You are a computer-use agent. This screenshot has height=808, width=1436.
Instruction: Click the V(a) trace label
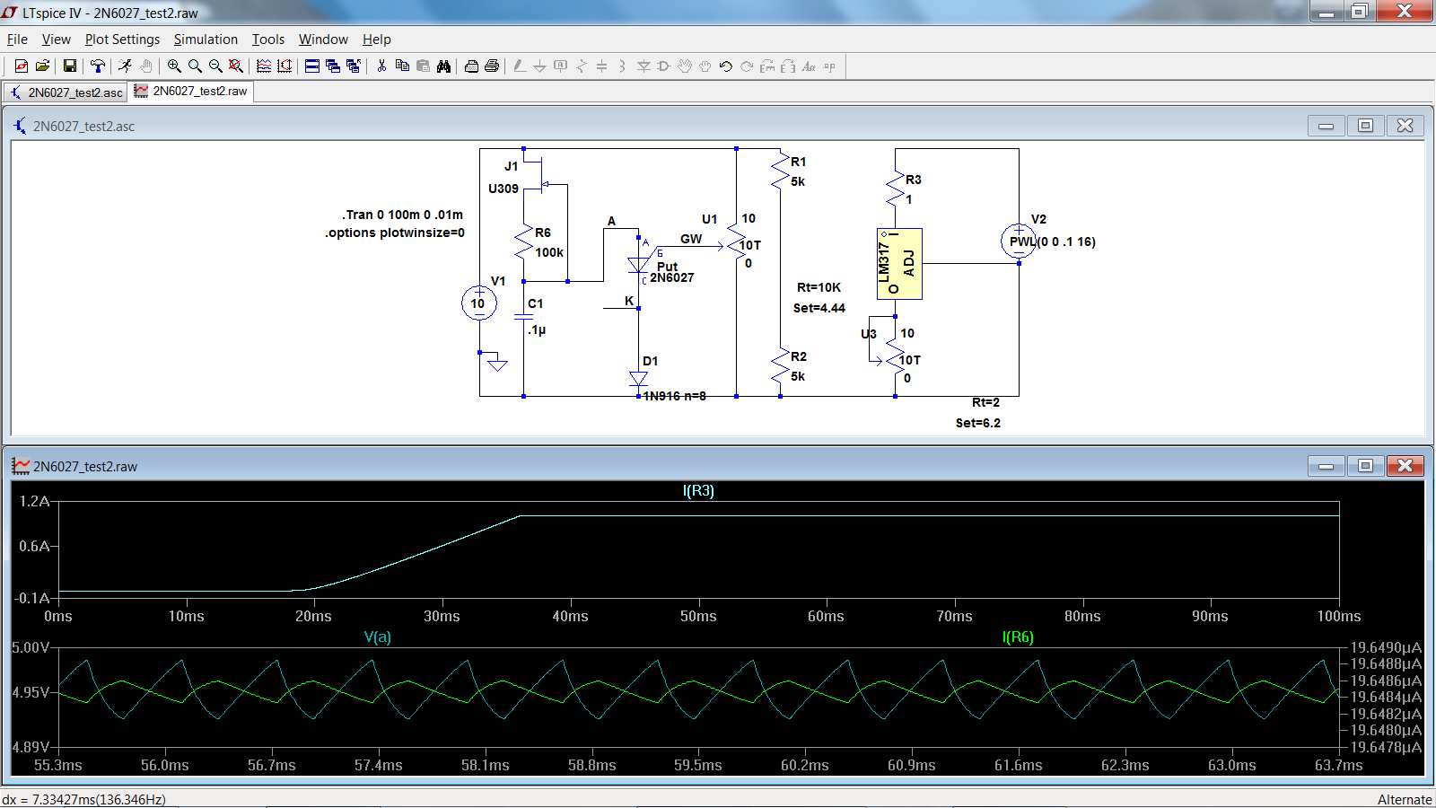(x=377, y=637)
